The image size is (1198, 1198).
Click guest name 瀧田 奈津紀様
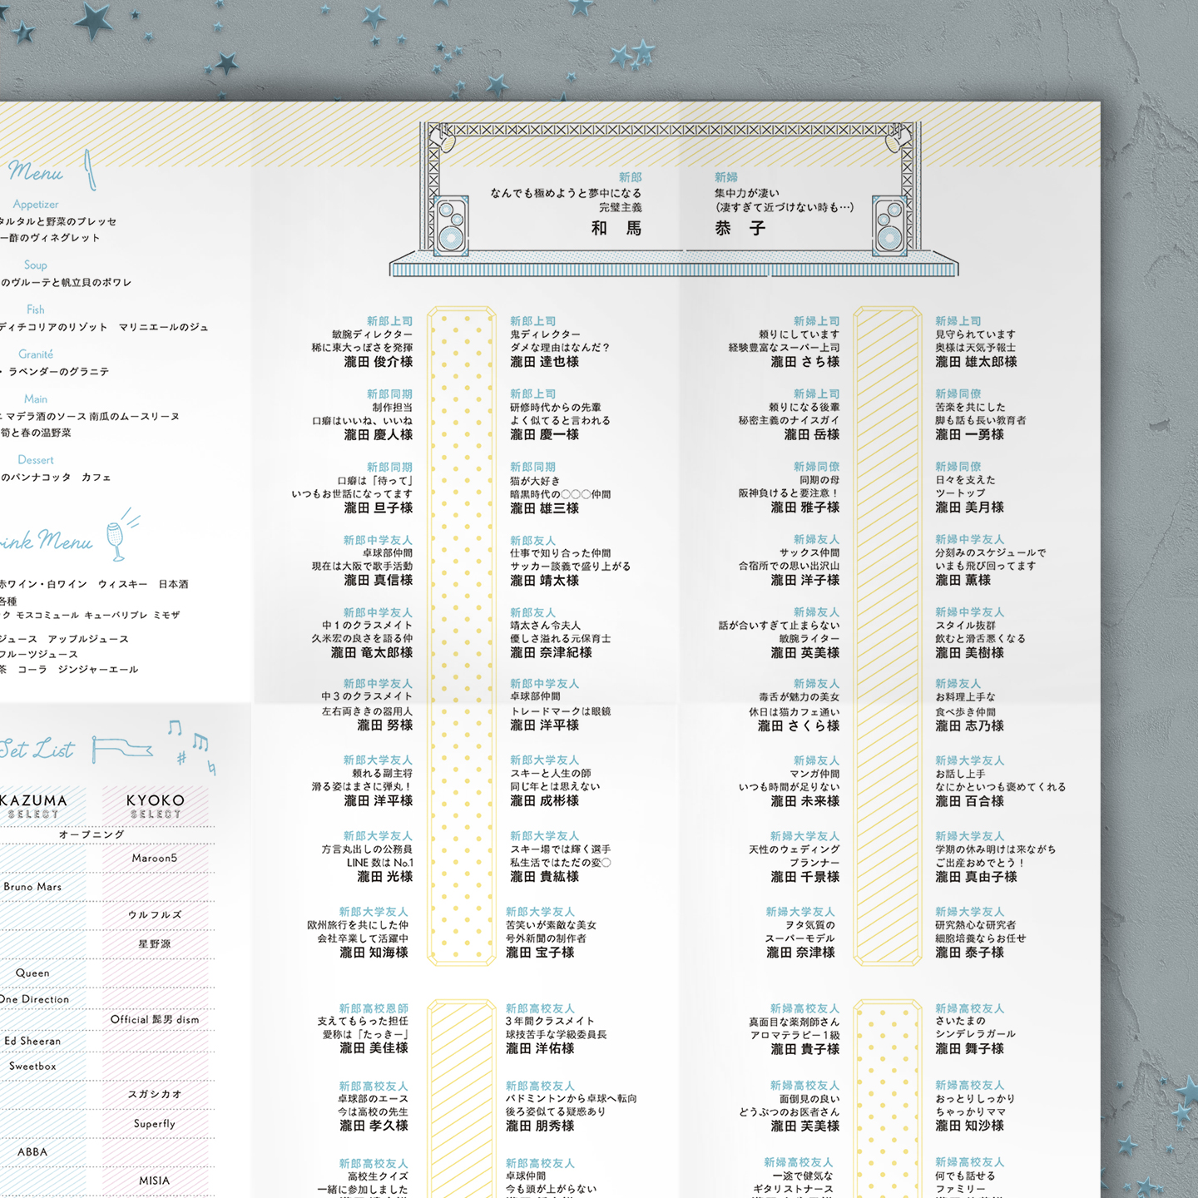[552, 653]
